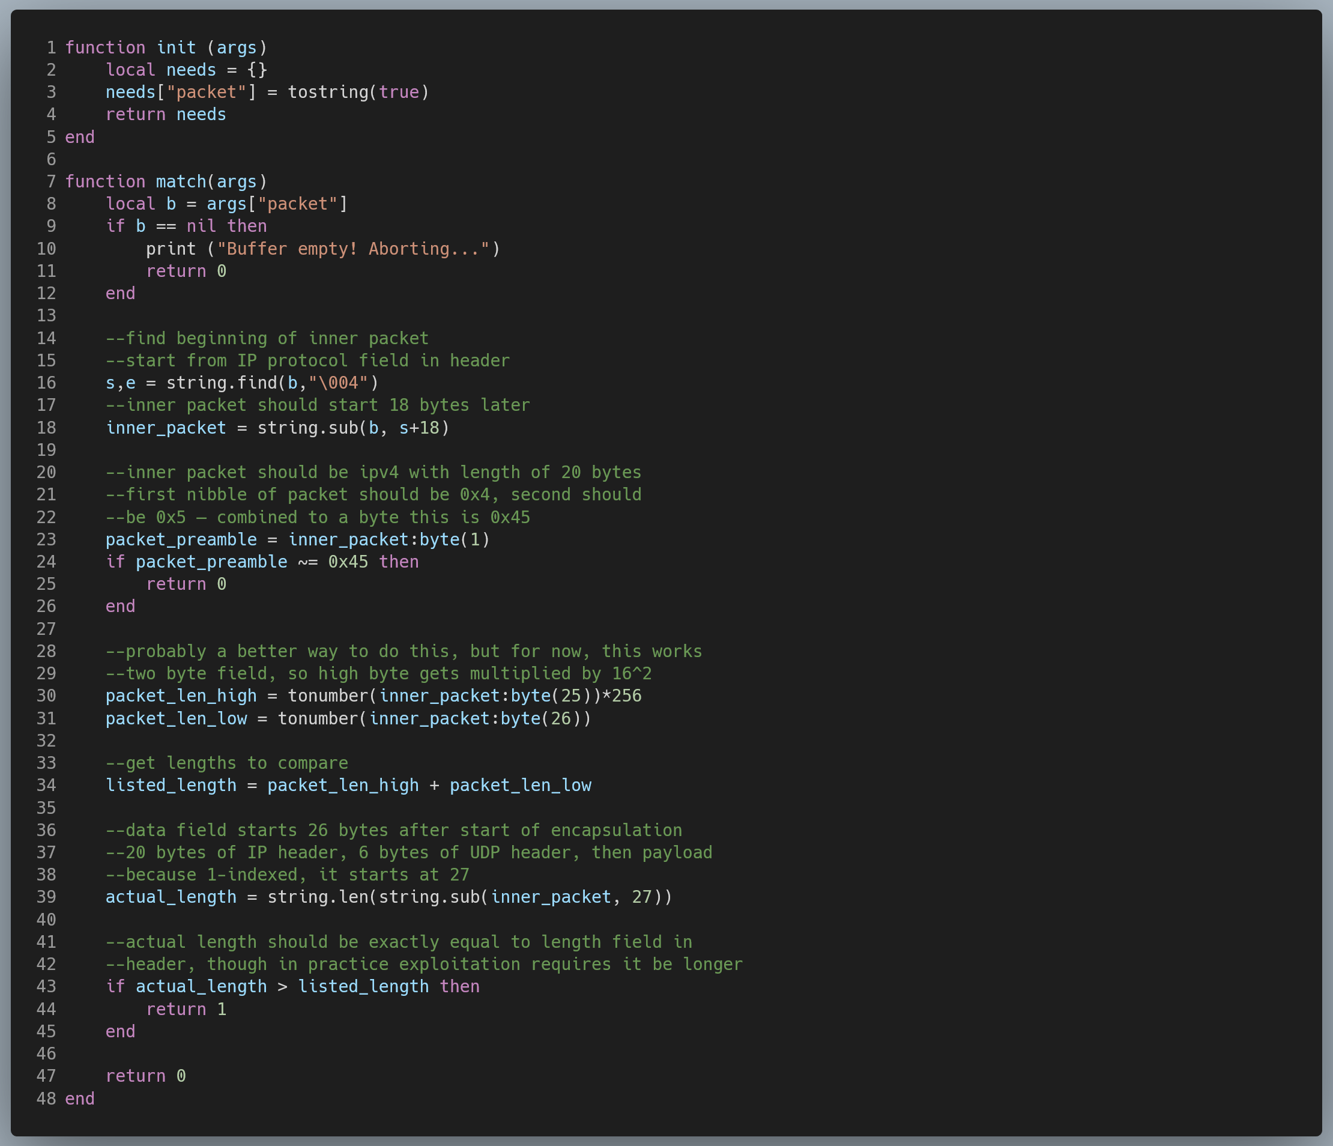Click 'string.len' call on line 39

coord(317,897)
